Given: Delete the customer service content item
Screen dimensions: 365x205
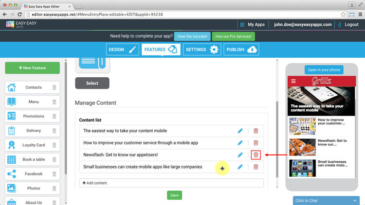Looking at the screenshot, I should point(256,143).
